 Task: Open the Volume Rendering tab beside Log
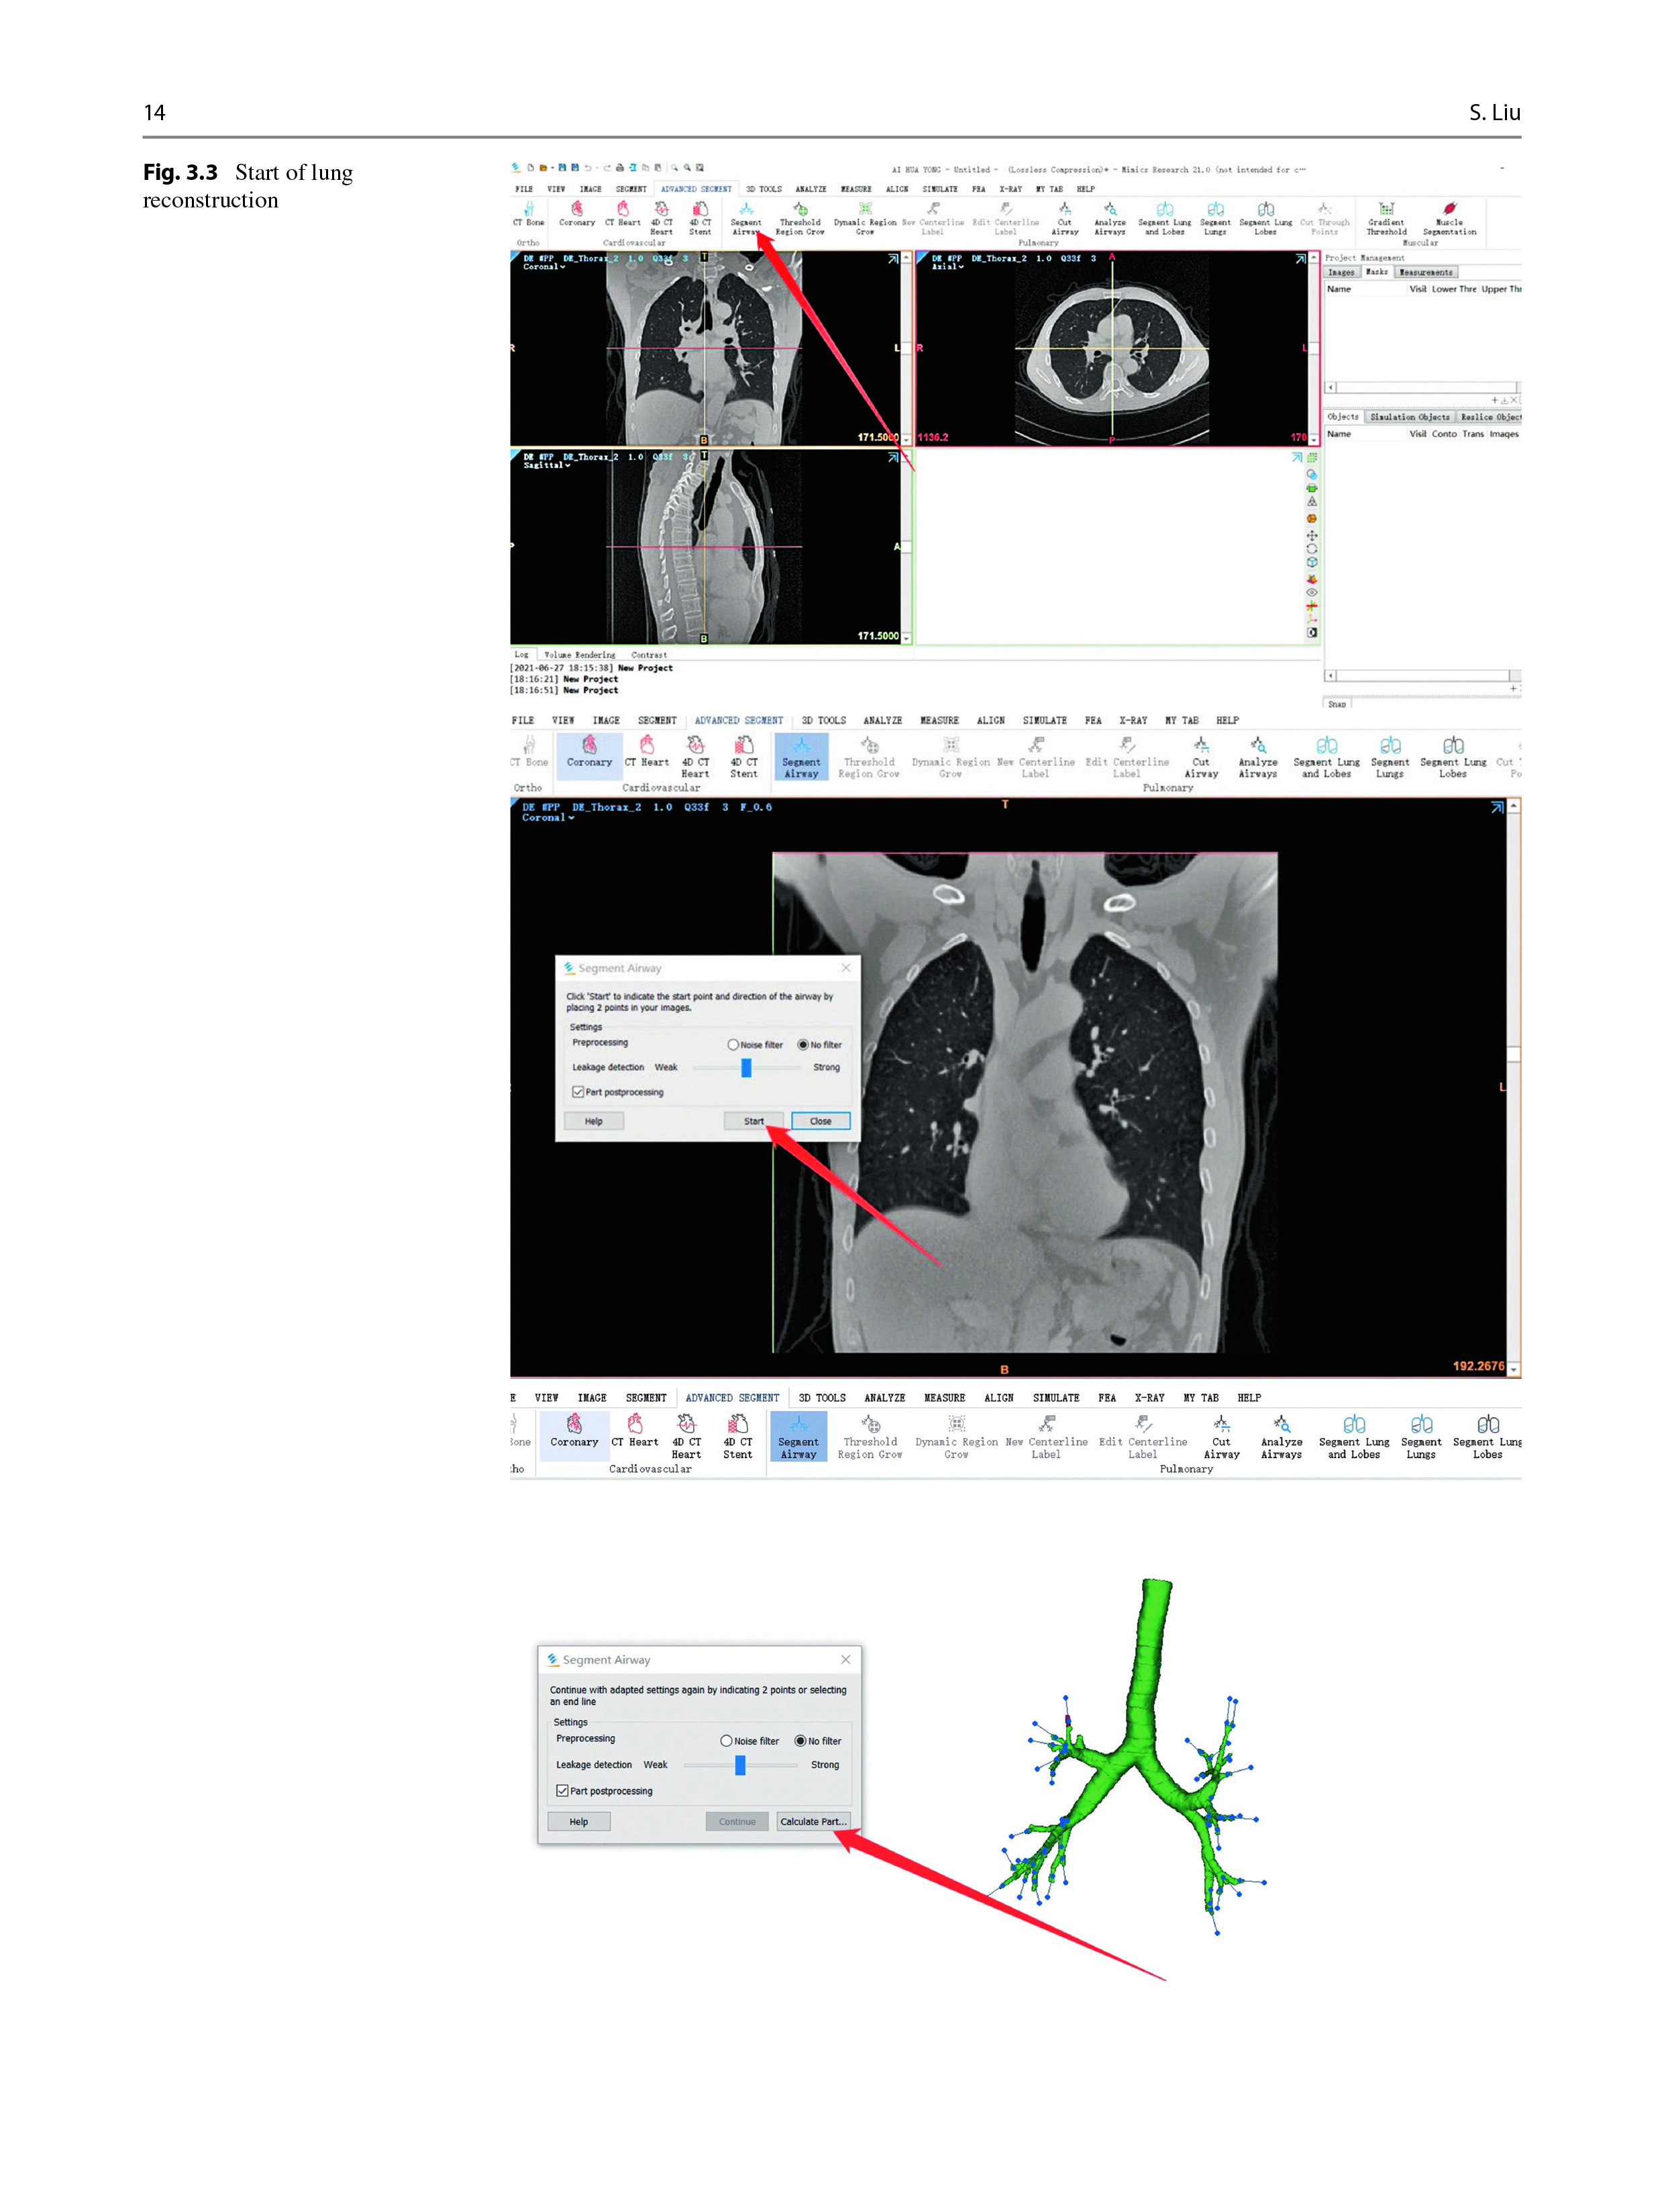tap(580, 655)
